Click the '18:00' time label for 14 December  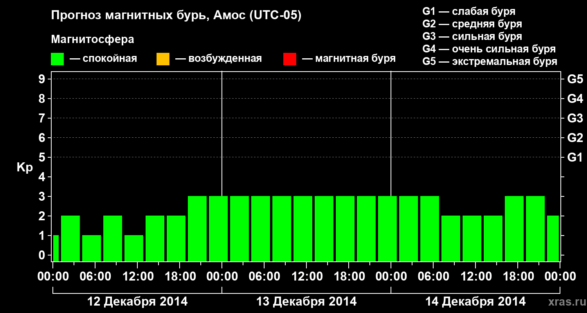tap(518, 276)
